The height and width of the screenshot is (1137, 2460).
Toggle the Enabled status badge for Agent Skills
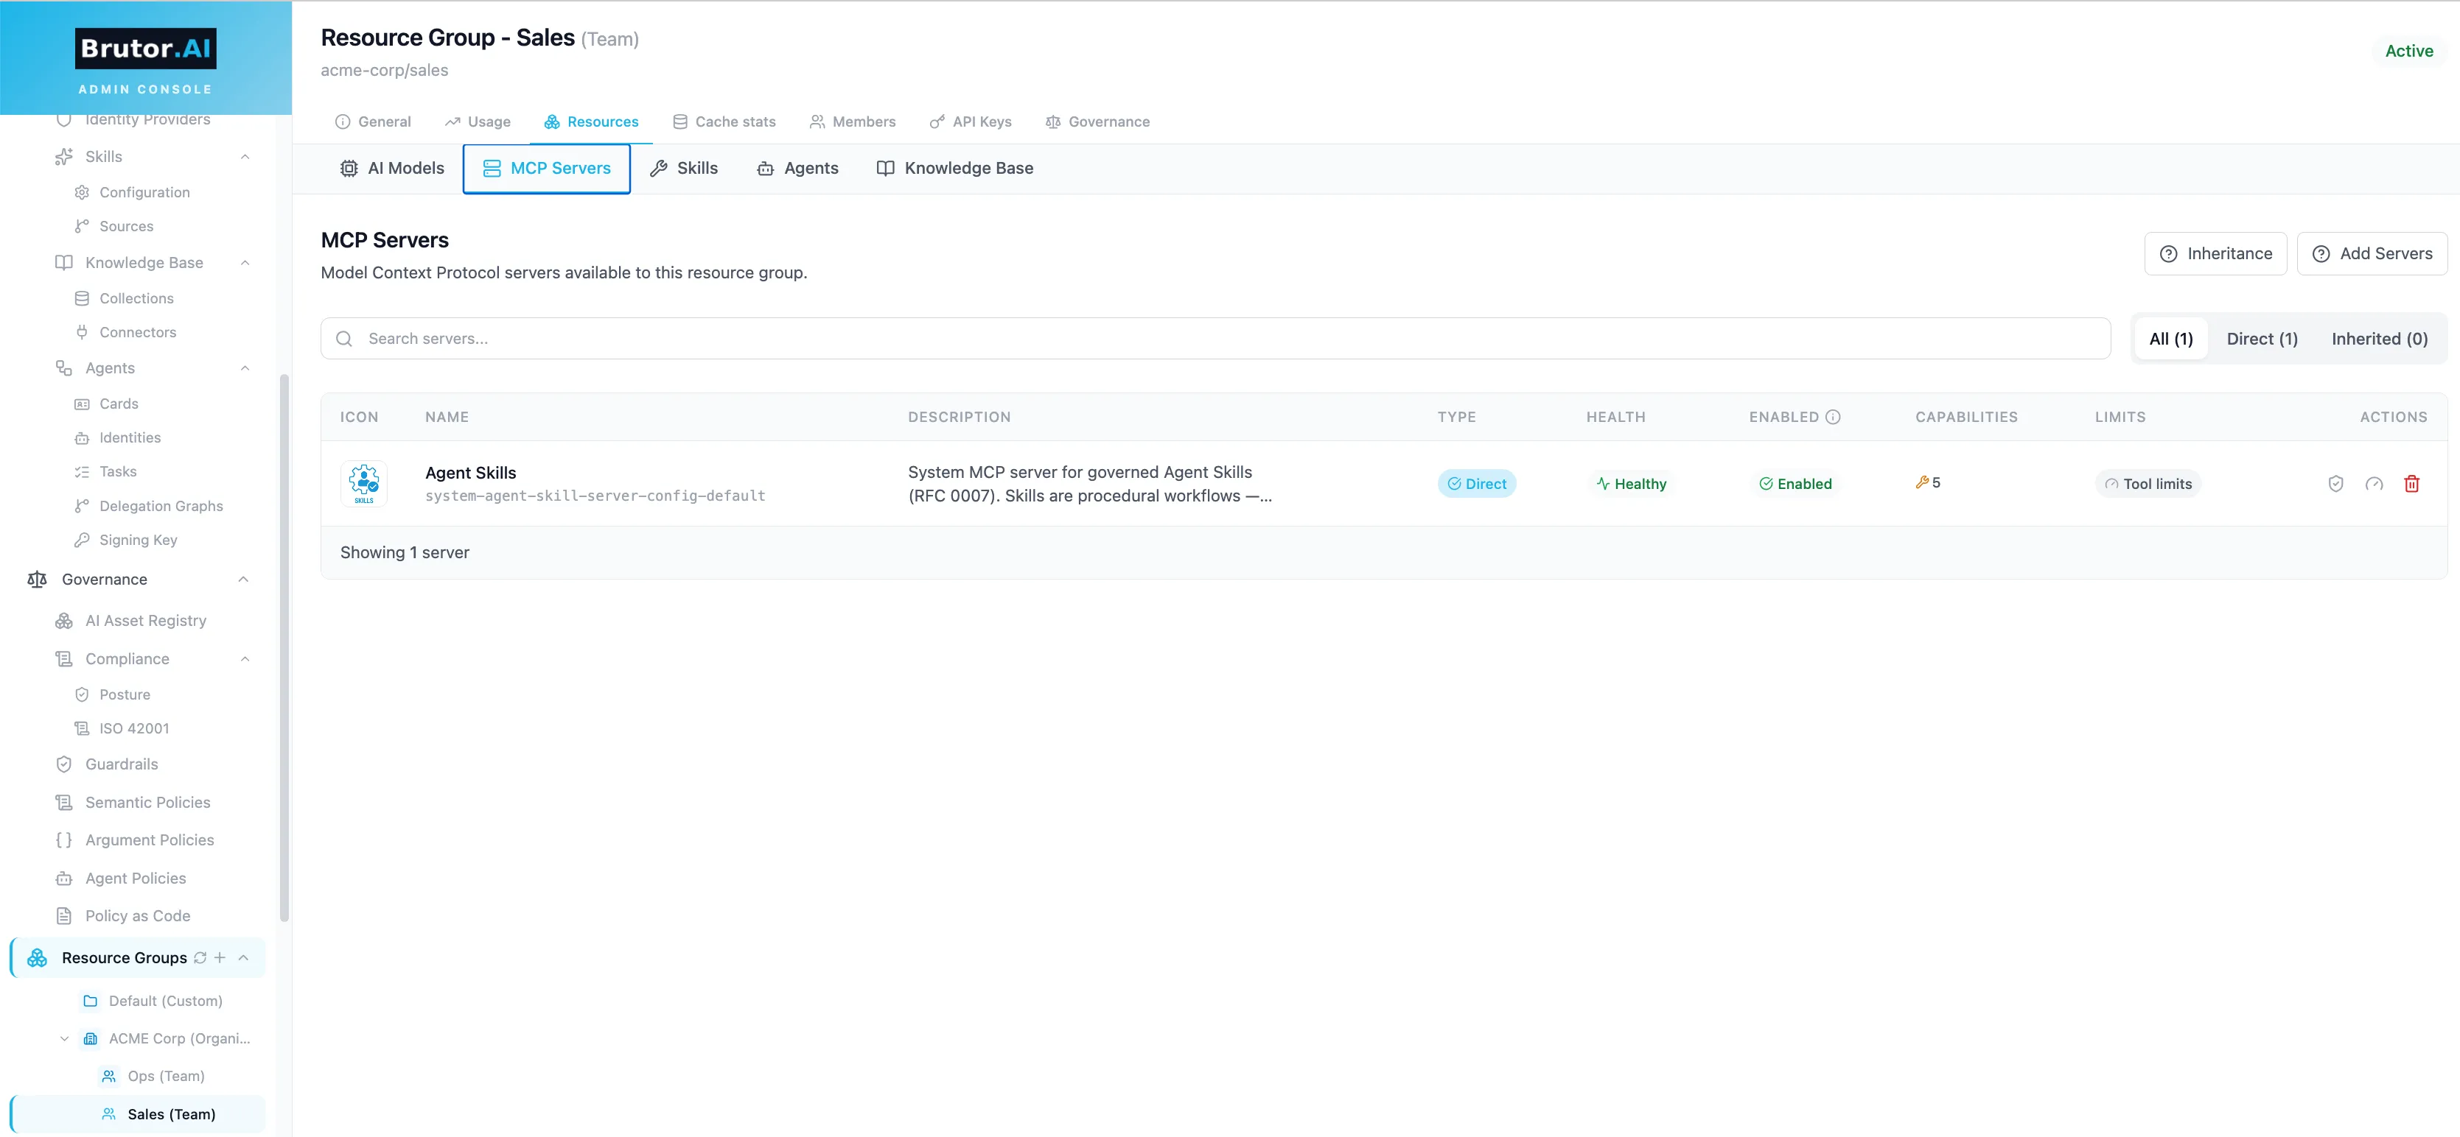click(x=1795, y=484)
